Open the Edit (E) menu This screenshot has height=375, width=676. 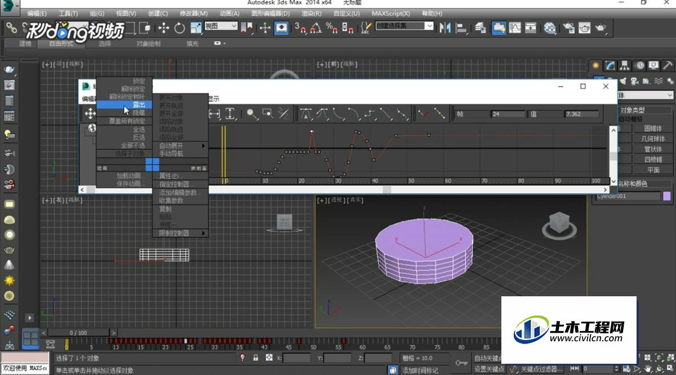click(x=37, y=13)
